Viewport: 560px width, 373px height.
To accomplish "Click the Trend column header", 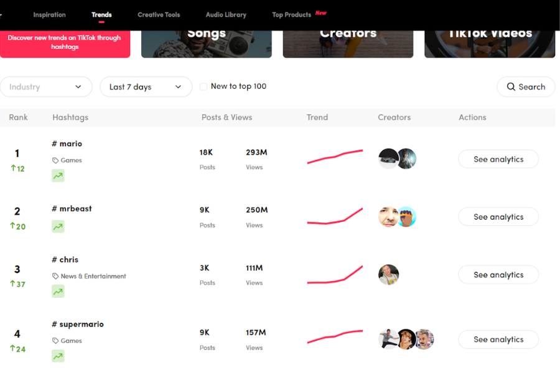I will coord(317,117).
